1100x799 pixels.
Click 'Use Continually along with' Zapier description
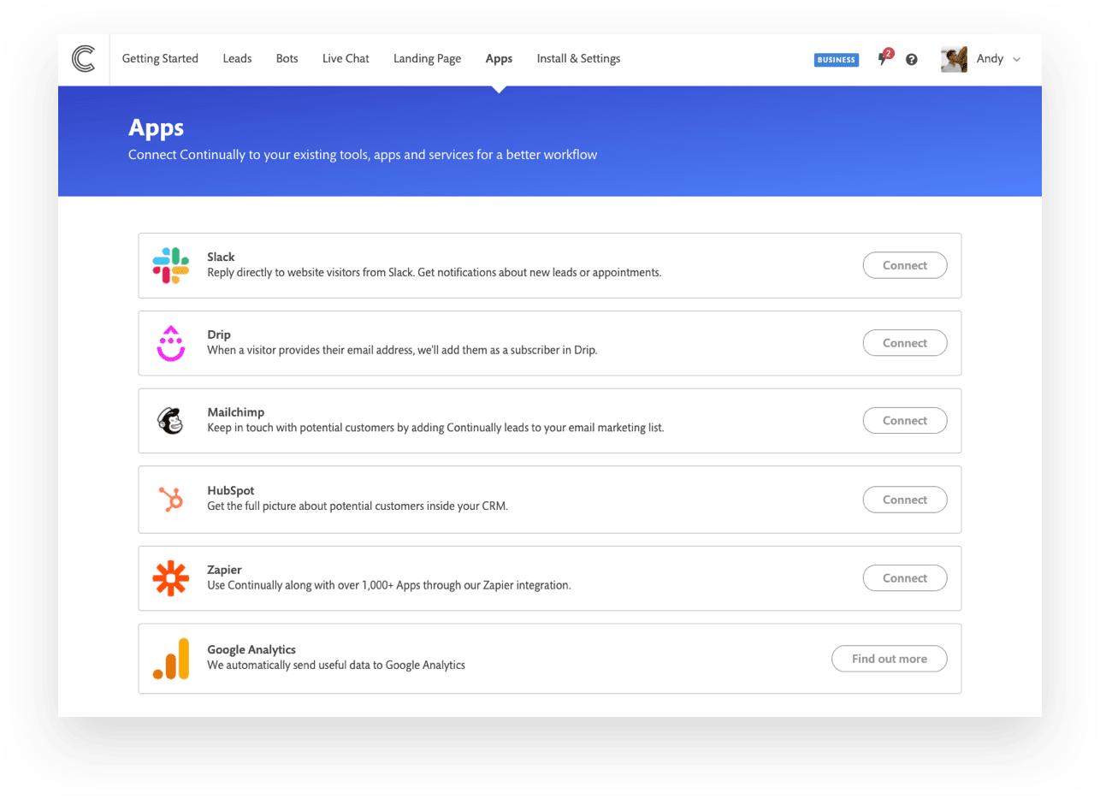[388, 586]
